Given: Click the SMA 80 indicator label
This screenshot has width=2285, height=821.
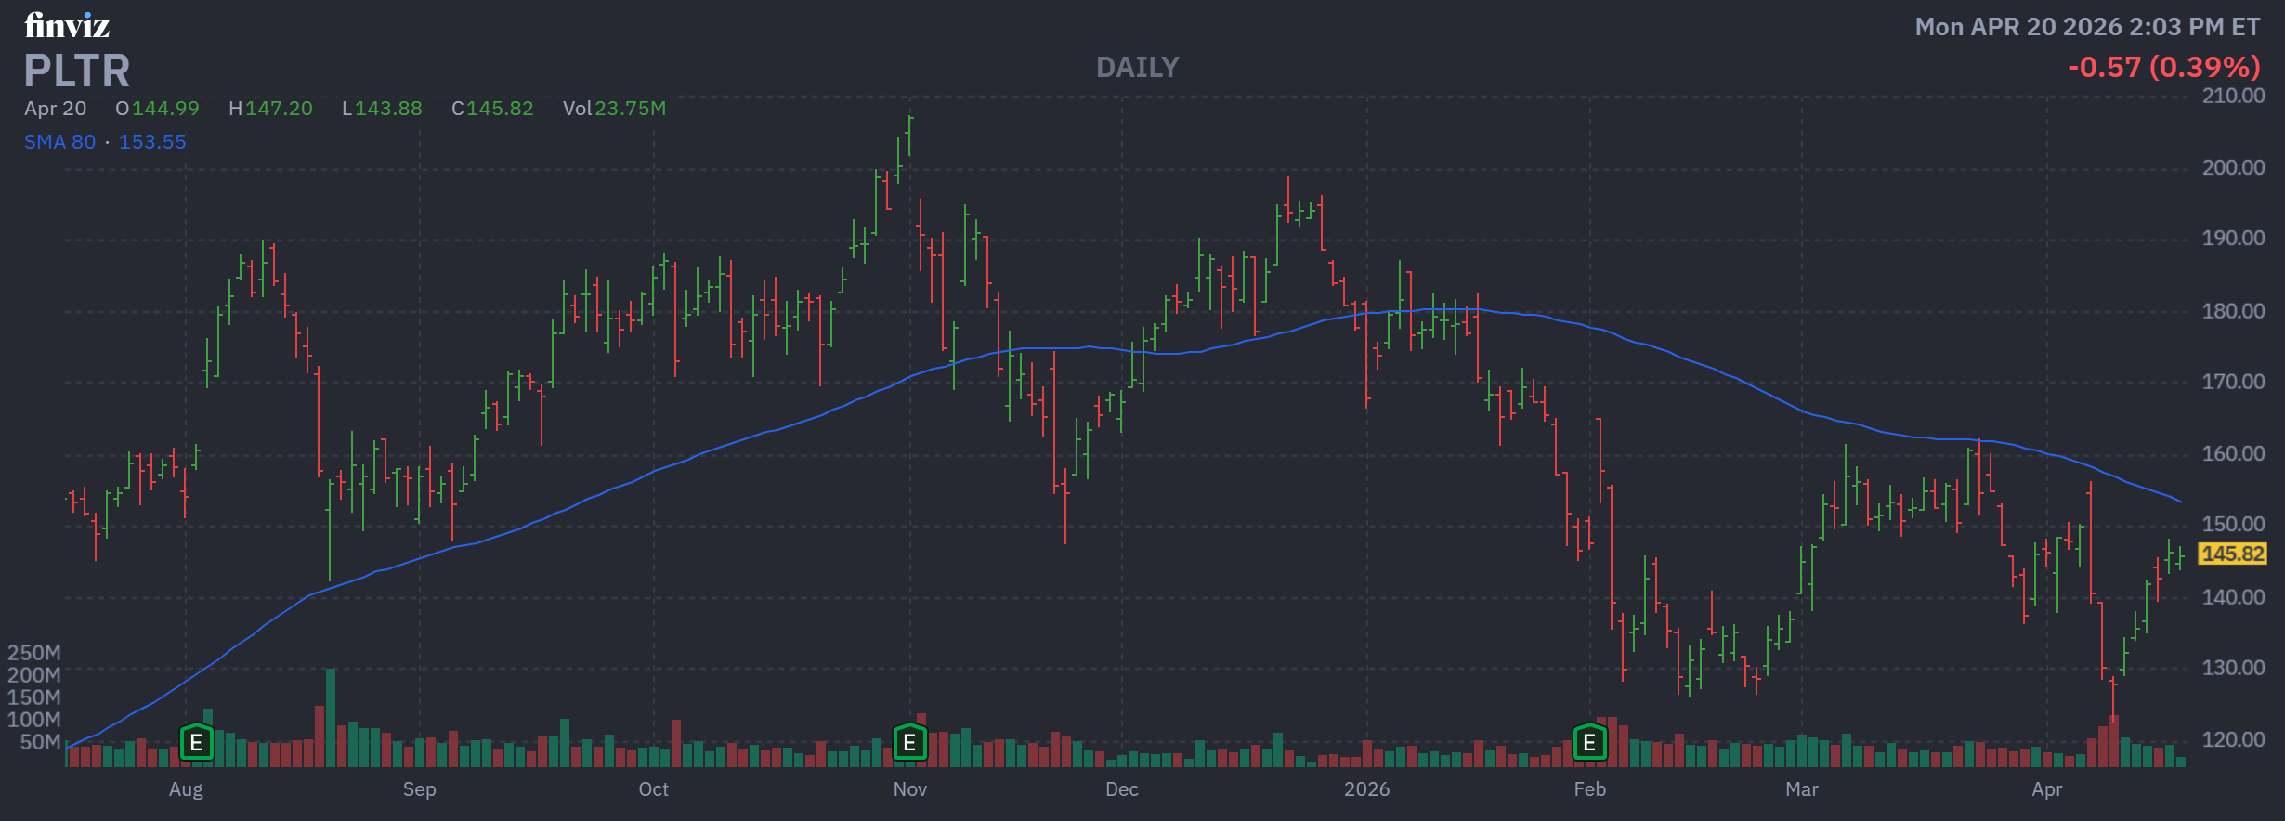Looking at the screenshot, I should (59, 142).
